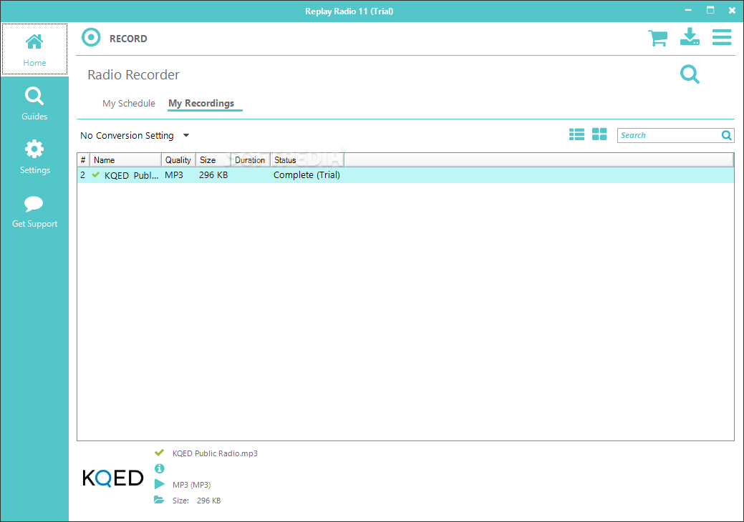
Task: Expand the No Conversion Setting dropdown
Action: [x=185, y=135]
